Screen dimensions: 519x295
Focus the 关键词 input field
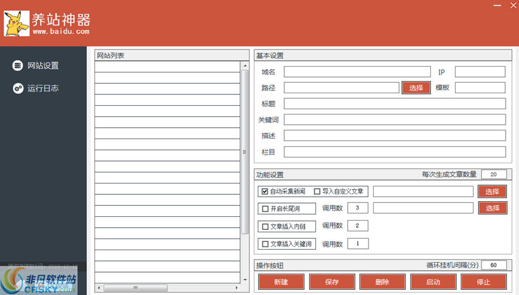click(x=395, y=120)
